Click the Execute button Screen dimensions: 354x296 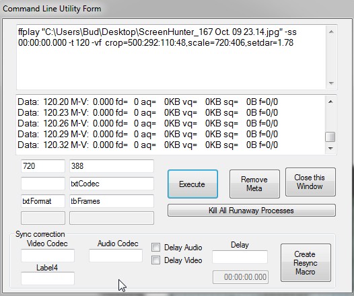click(x=192, y=184)
